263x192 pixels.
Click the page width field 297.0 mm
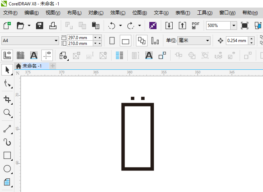80,38
